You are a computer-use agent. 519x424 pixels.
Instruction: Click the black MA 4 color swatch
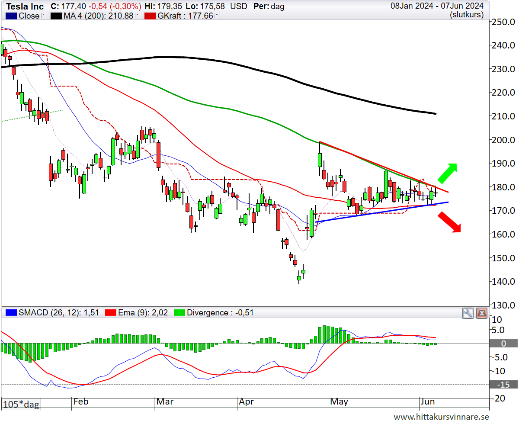(x=56, y=16)
